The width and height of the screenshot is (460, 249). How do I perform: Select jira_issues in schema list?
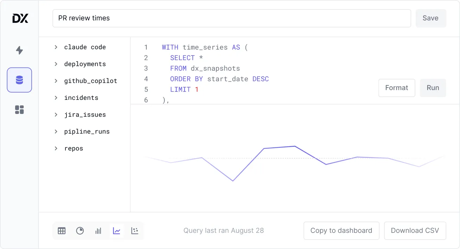point(85,115)
